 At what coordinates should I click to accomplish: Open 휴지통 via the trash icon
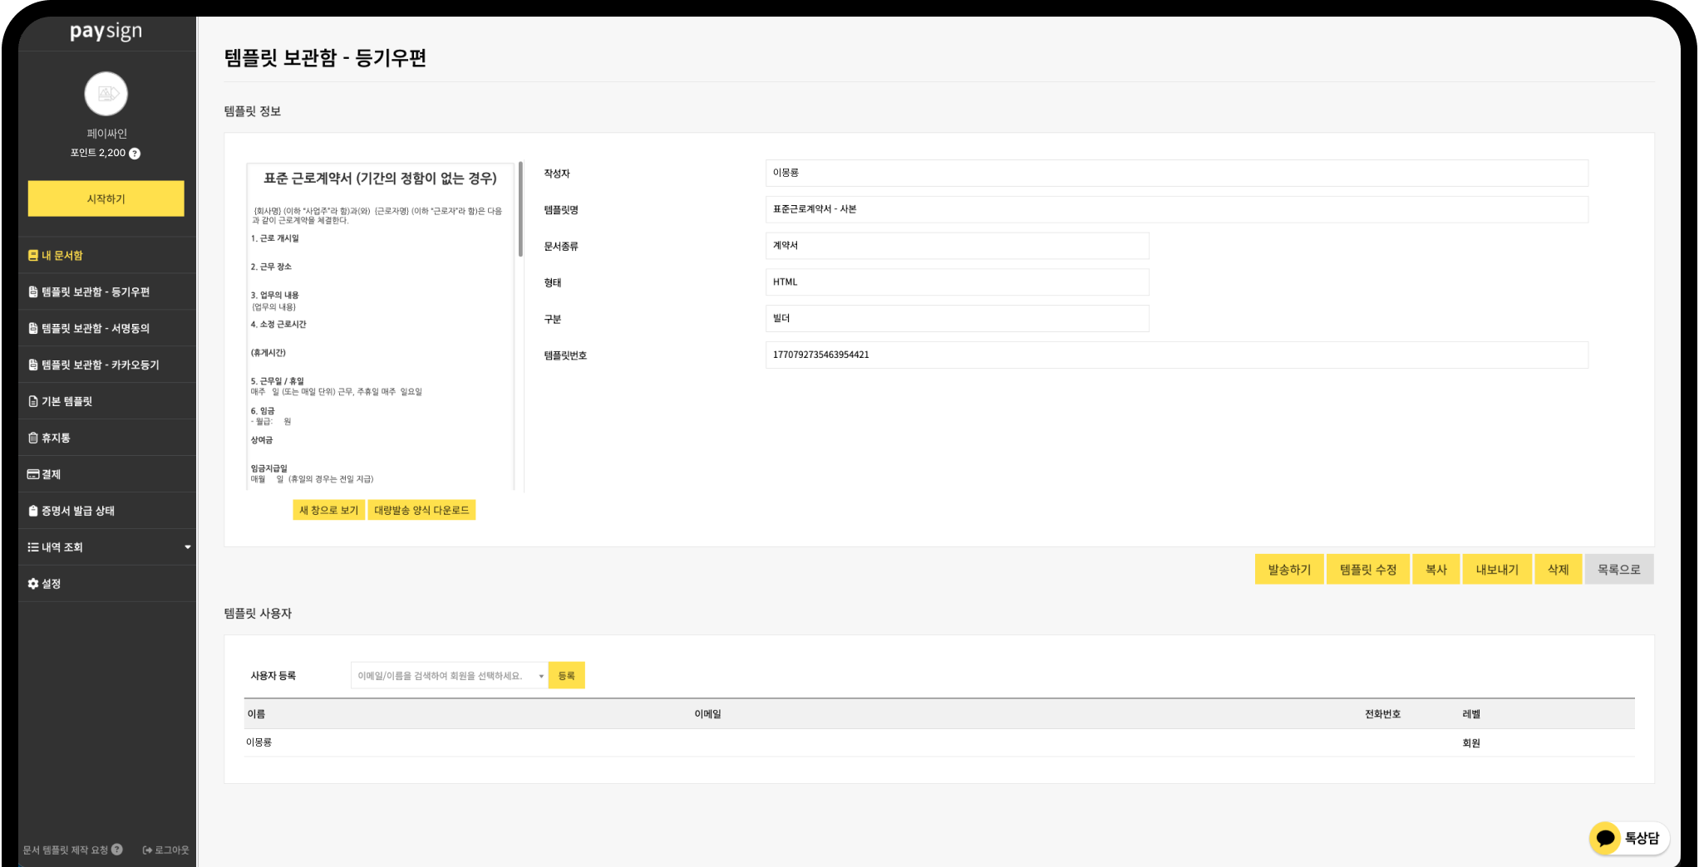tap(33, 438)
